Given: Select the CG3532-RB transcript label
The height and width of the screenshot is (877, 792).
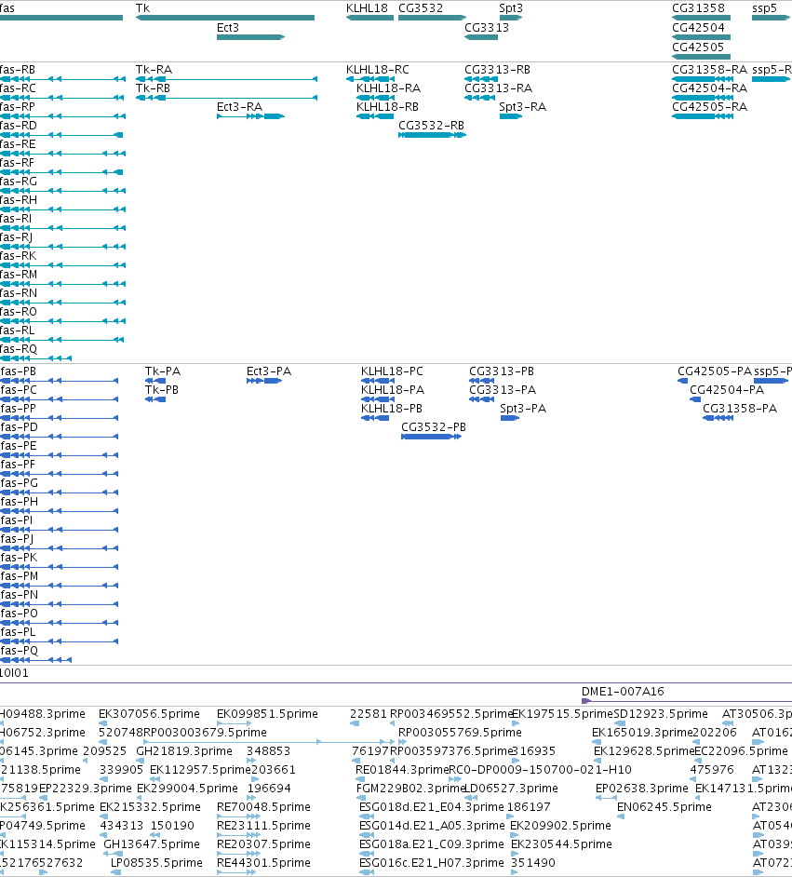Looking at the screenshot, I should 432,126.
